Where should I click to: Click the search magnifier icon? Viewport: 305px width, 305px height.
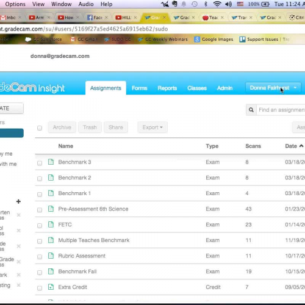coord(251,110)
